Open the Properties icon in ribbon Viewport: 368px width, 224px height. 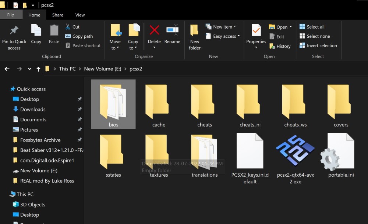click(256, 31)
